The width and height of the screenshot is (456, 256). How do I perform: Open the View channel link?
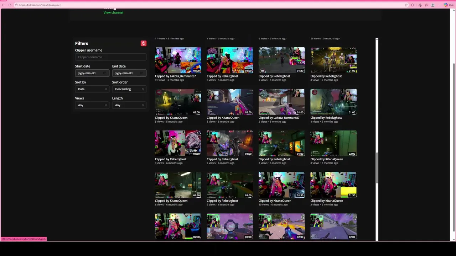113,12
